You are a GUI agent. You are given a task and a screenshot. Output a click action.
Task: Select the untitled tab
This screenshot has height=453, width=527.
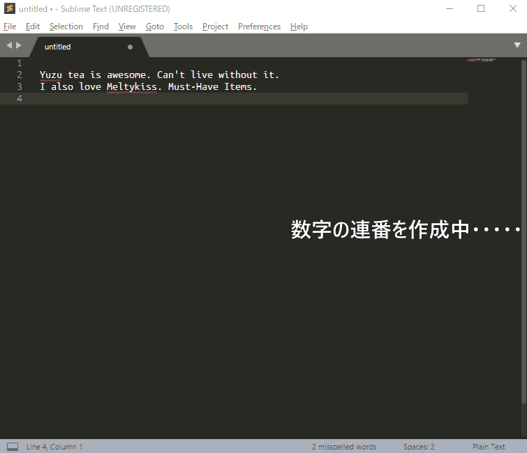click(89, 47)
